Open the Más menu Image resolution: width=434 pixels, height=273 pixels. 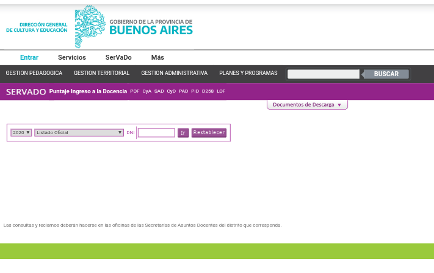coord(157,57)
